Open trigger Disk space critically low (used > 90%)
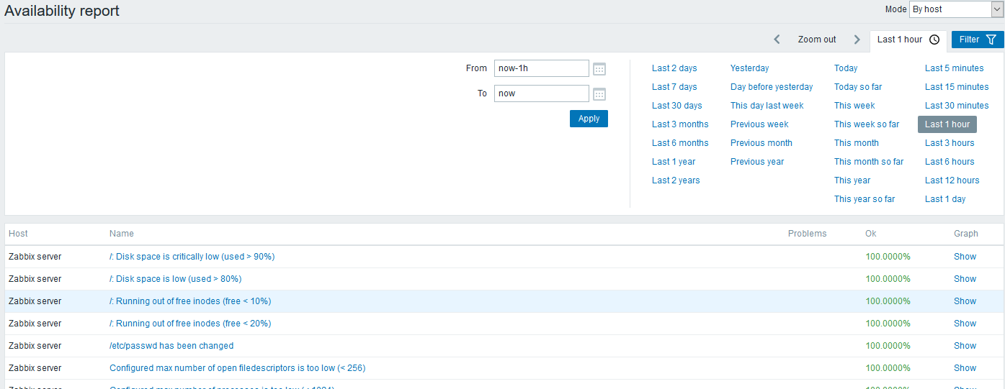Image resolution: width=1005 pixels, height=389 pixels. click(192, 257)
